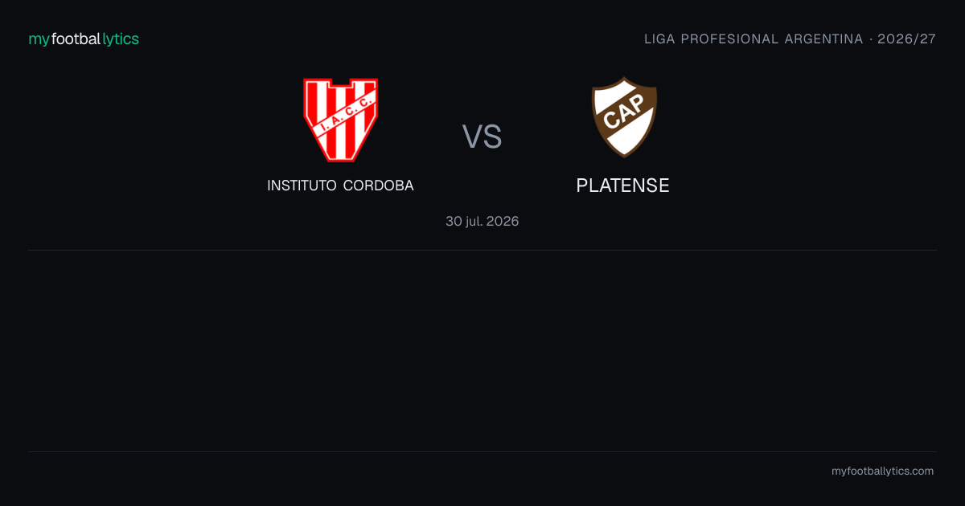Click the Instituto Cordoba red-striped crest
This screenshot has height=506, width=965.
click(340, 120)
